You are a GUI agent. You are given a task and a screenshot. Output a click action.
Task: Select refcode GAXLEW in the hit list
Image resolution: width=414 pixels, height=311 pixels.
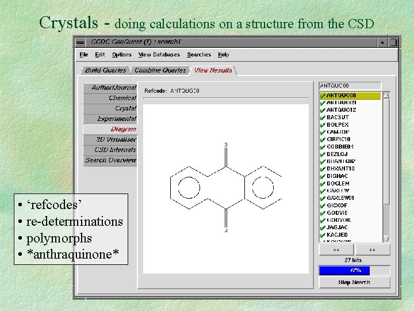(338, 191)
